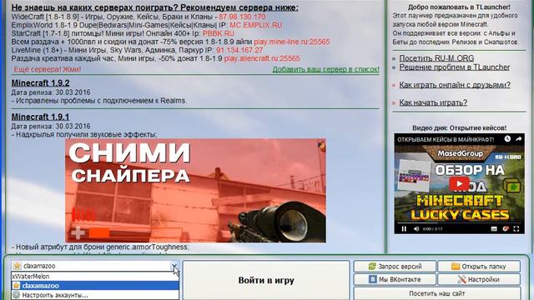The image size is (534, 300).
Task: Open Как начать играть link
Action: click(x=433, y=102)
